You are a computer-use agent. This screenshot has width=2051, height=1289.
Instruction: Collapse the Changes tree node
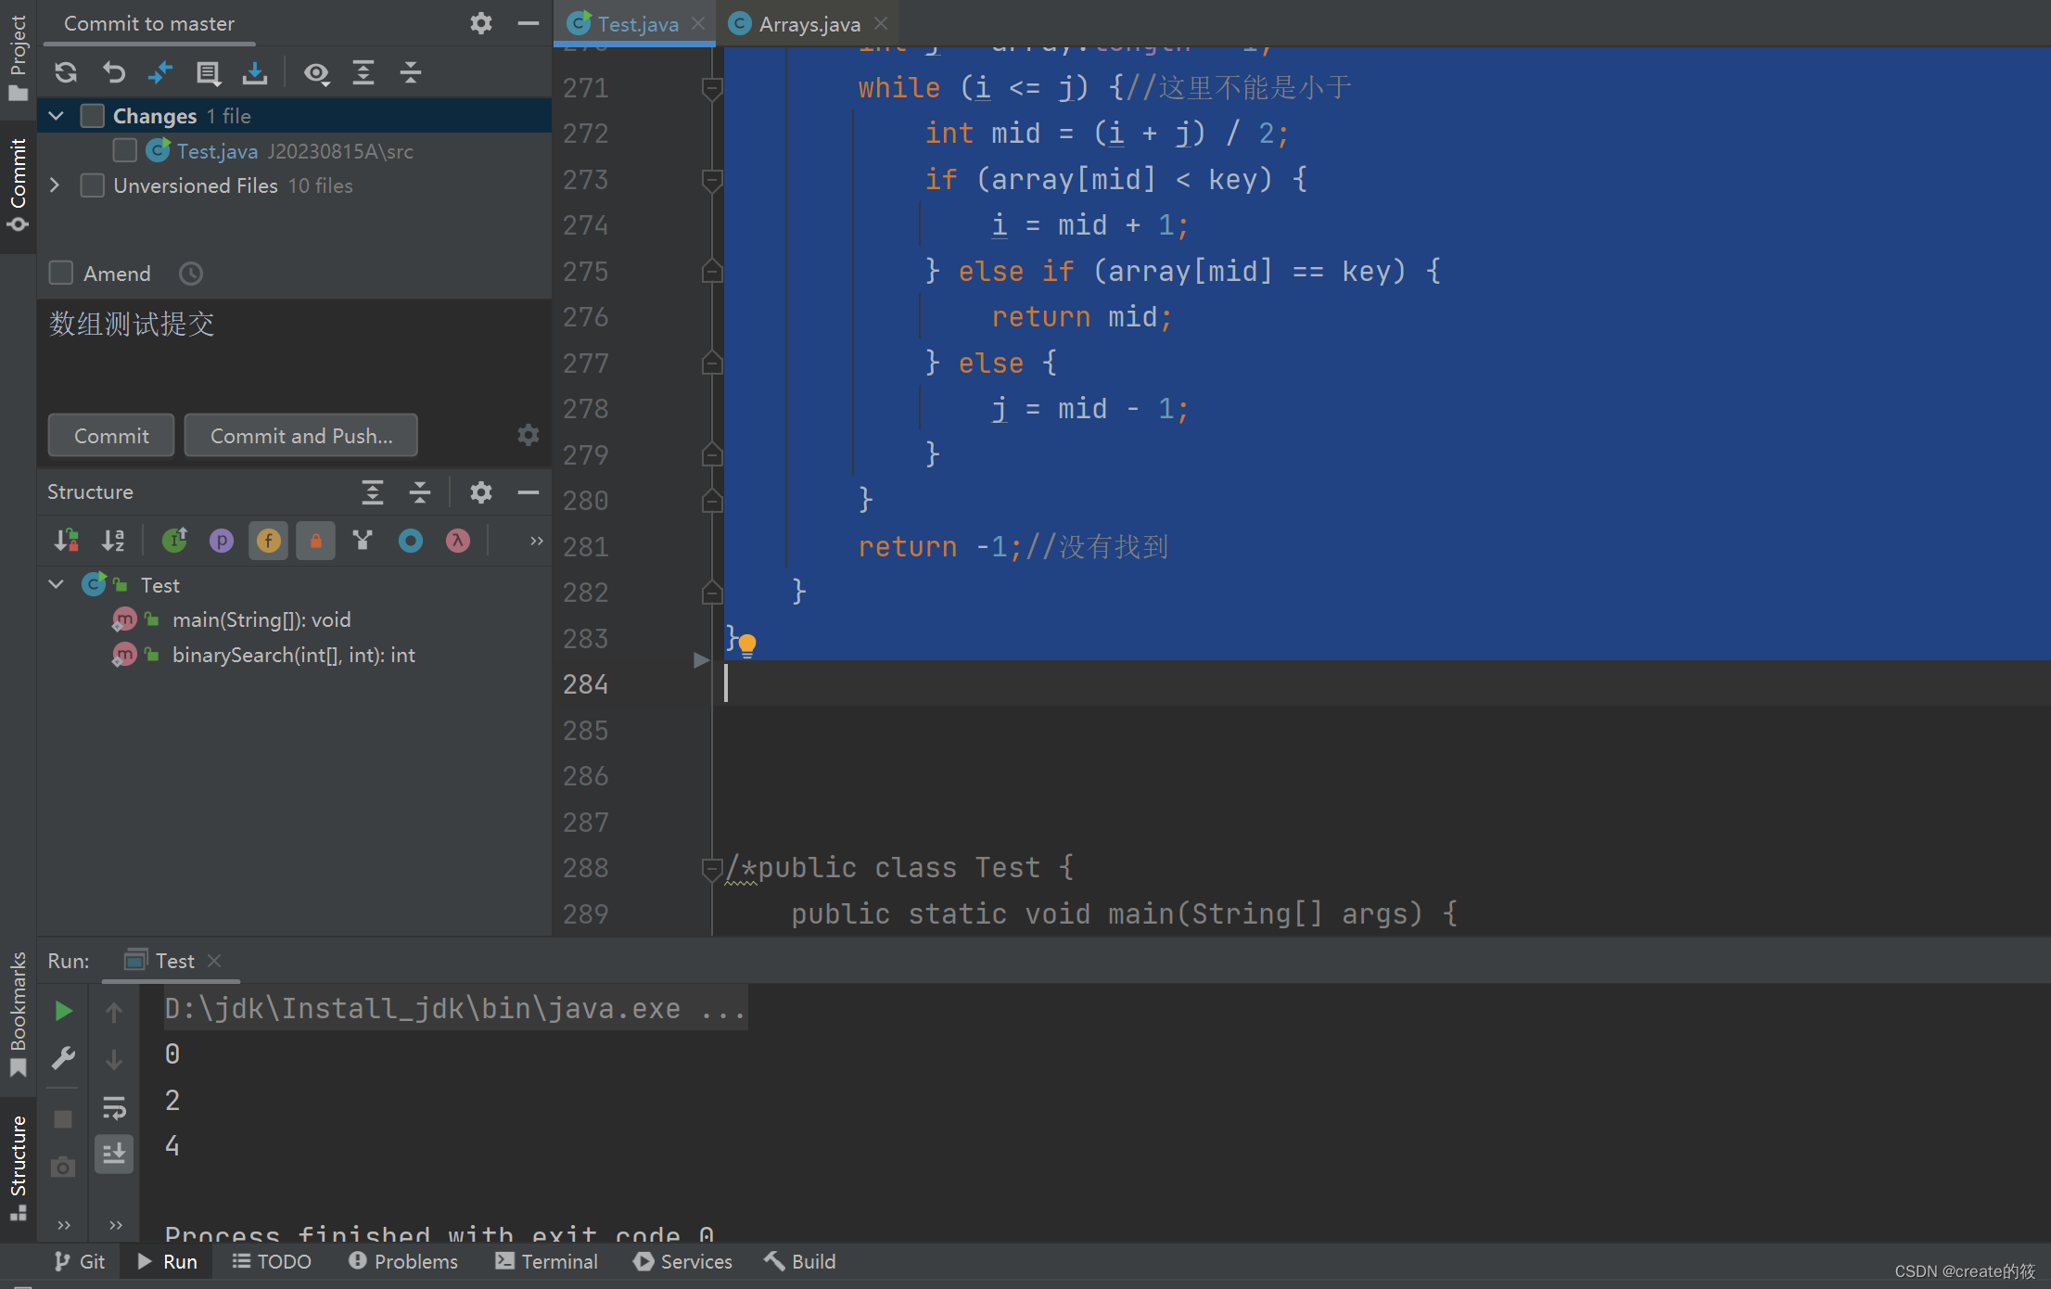pyautogui.click(x=57, y=116)
